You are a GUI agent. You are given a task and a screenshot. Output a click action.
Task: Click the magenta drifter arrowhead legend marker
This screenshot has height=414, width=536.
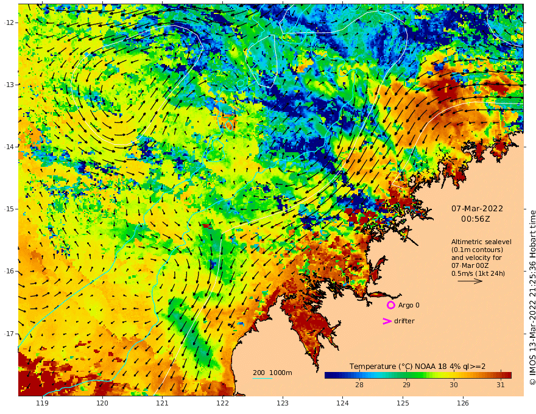coord(387,321)
